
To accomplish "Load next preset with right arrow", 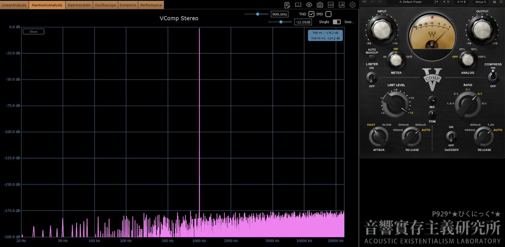I will tap(448, 2).
